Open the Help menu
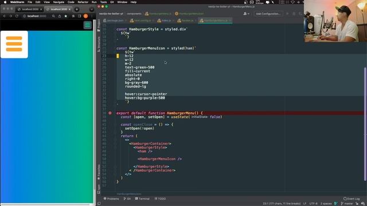Viewport: 367px width, 206px height. [x=134, y=2]
